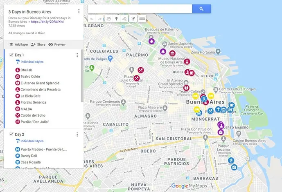Click Casino Buenos Aires map pin
The height and width of the screenshot is (192, 282).
pyautogui.click(x=239, y=134)
